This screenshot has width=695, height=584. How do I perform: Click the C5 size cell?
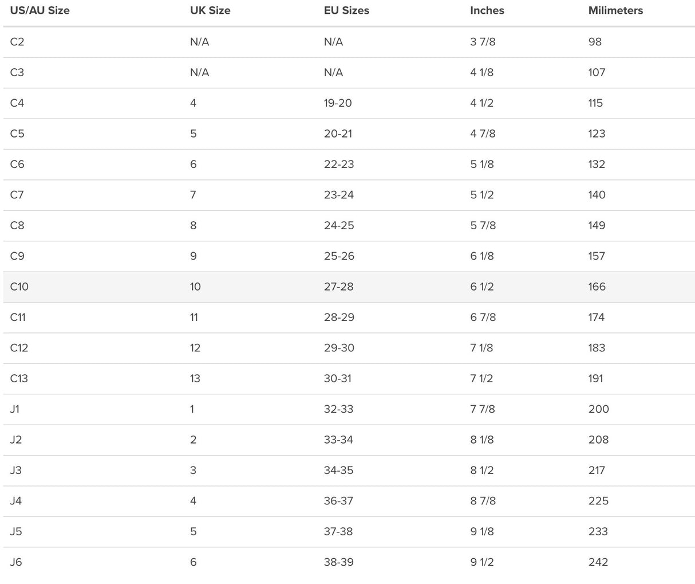(x=17, y=134)
